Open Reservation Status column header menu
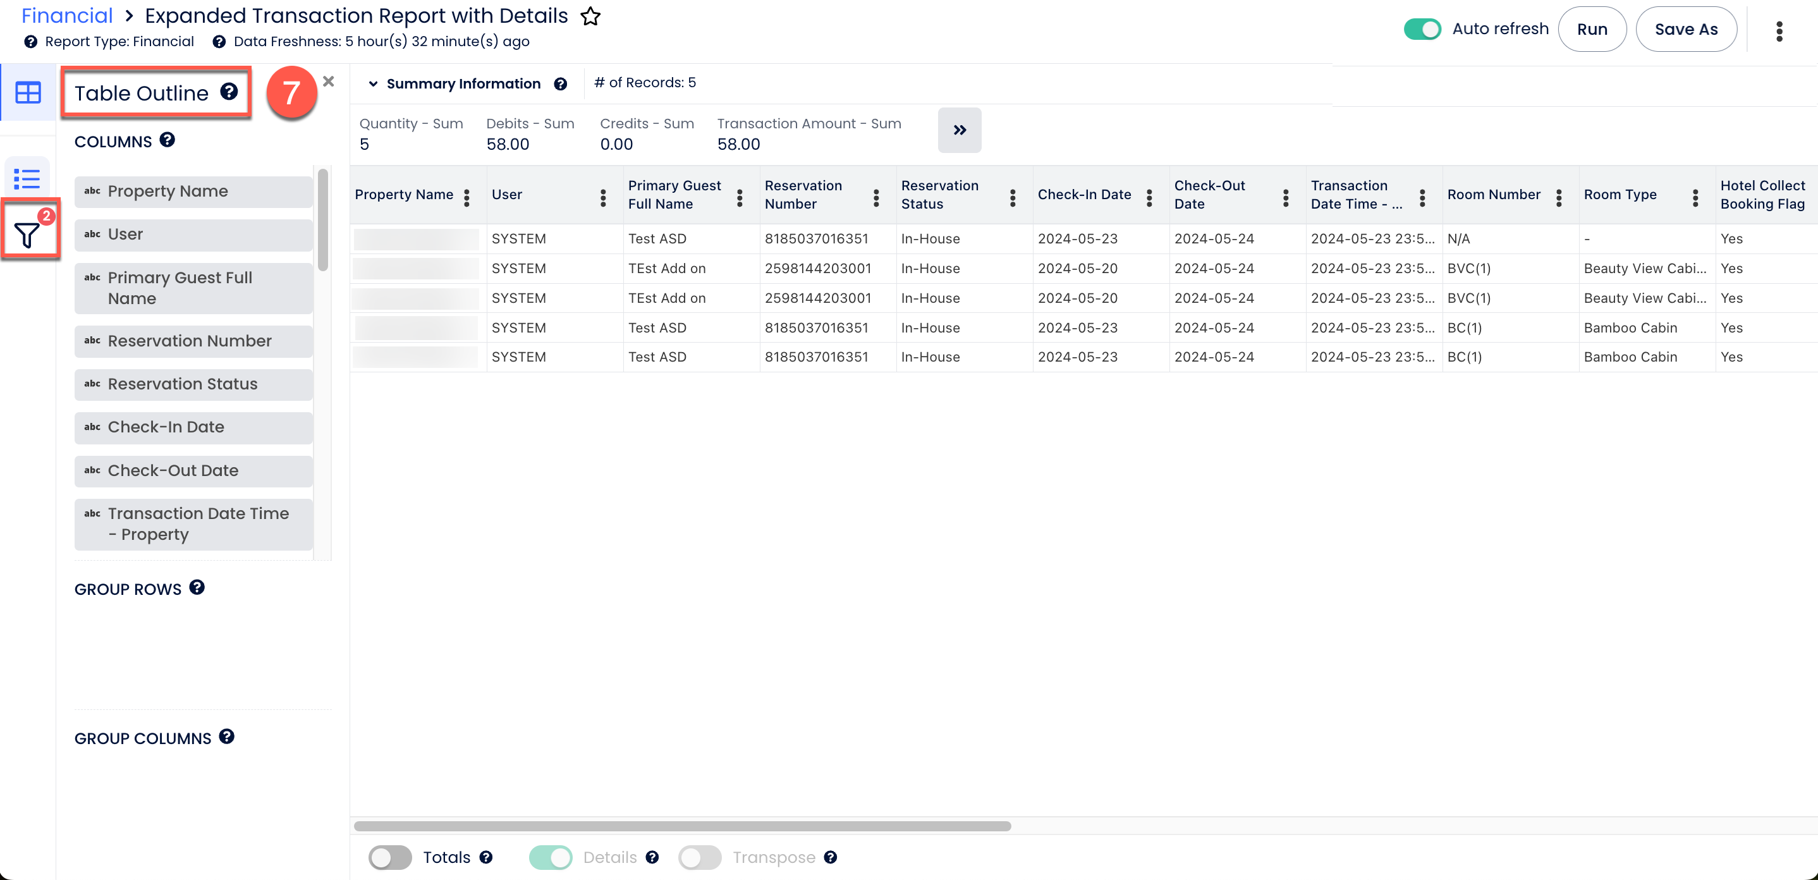Viewport: 1818px width, 880px height. click(1012, 198)
